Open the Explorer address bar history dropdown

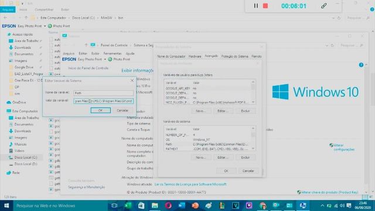[333, 18]
